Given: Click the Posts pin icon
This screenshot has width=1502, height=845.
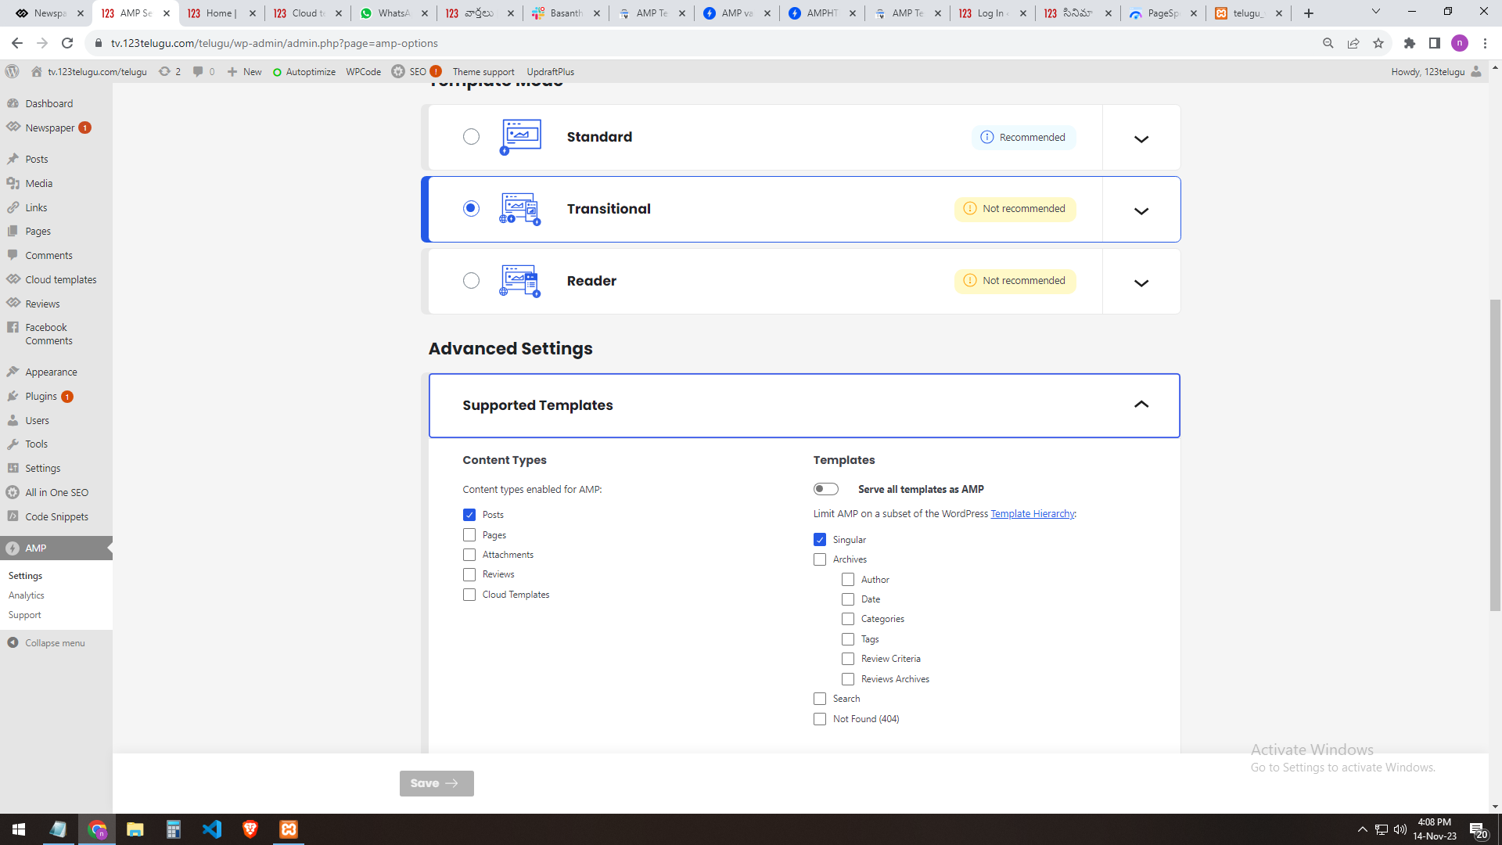Looking at the screenshot, I should (x=13, y=159).
